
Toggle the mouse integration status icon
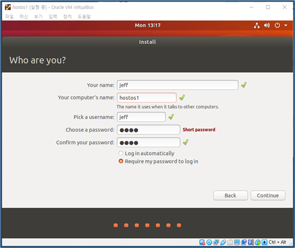[258, 243]
